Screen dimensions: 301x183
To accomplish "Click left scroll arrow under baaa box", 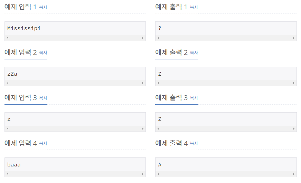I will (x=8, y=174).
